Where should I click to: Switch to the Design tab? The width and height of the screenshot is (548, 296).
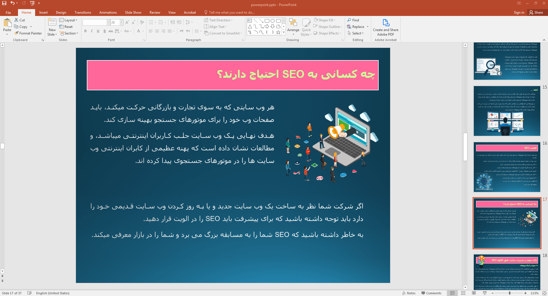point(61,13)
